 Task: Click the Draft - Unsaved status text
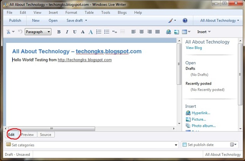point(17,154)
